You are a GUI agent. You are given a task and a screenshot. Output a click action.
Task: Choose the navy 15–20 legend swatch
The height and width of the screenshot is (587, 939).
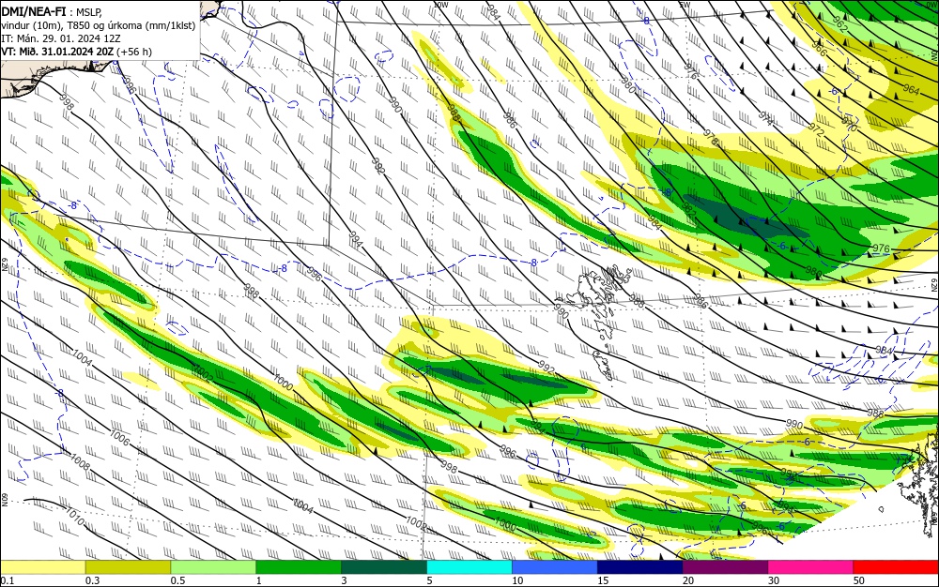[640, 566]
